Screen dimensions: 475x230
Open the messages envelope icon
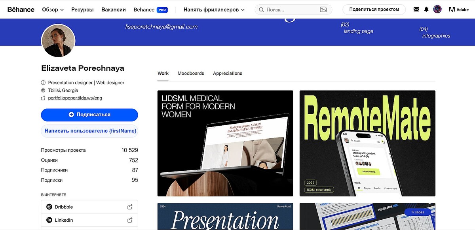[416, 9]
